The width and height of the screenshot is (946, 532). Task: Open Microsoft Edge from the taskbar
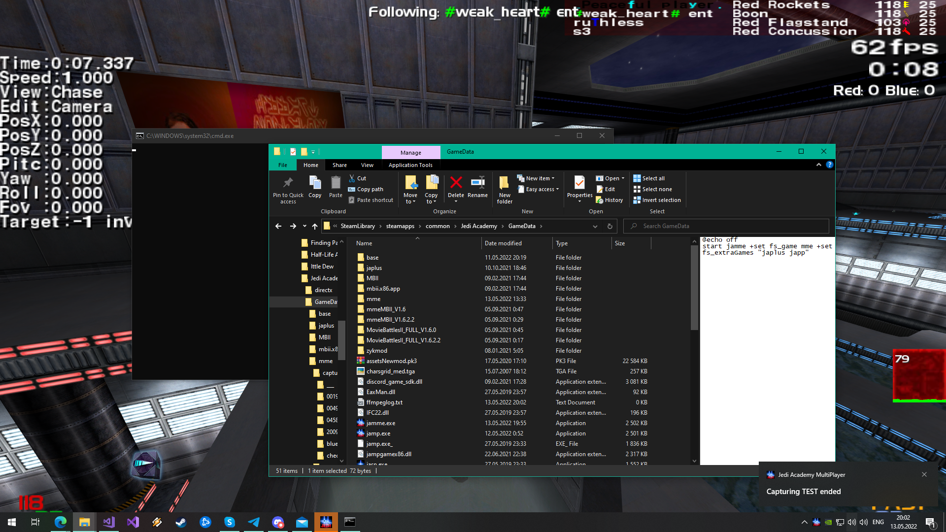pos(60,522)
